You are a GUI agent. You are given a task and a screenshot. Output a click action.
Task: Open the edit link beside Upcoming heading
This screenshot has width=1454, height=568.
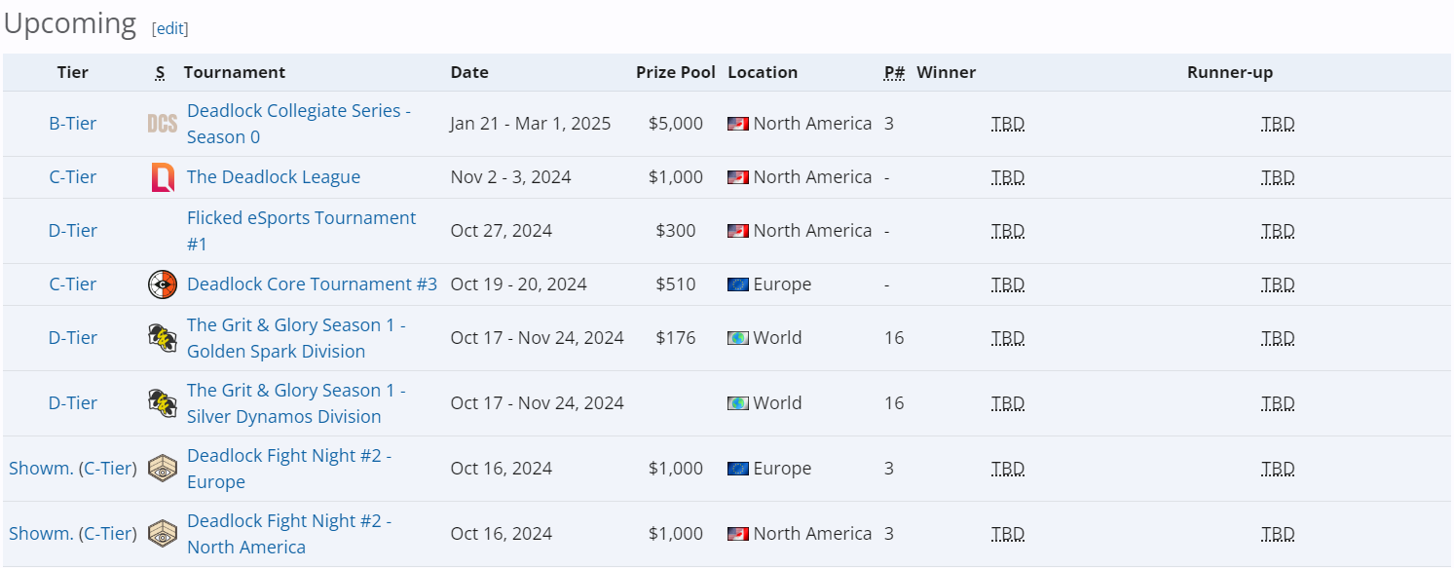pos(170,28)
